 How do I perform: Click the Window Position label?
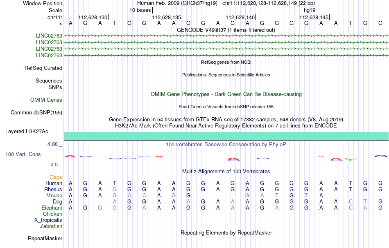click(43, 3)
